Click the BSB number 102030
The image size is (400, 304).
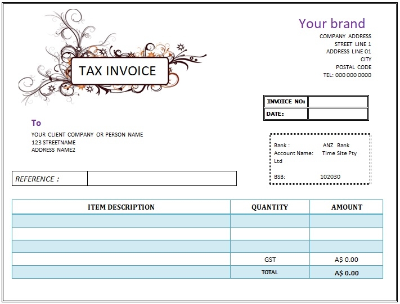pos(330,176)
